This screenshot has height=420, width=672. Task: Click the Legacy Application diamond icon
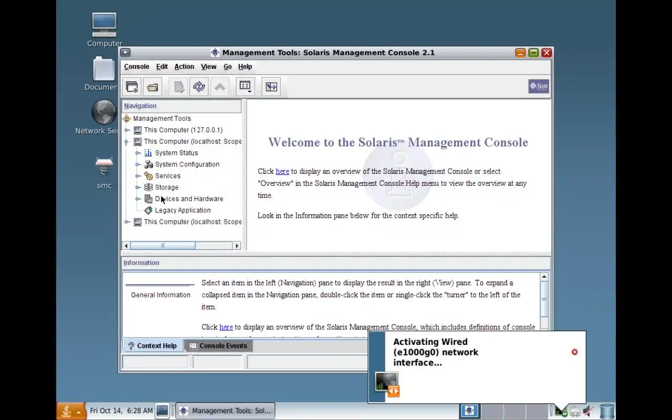pyautogui.click(x=148, y=211)
